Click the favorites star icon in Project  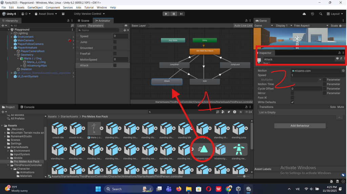pos(241,112)
